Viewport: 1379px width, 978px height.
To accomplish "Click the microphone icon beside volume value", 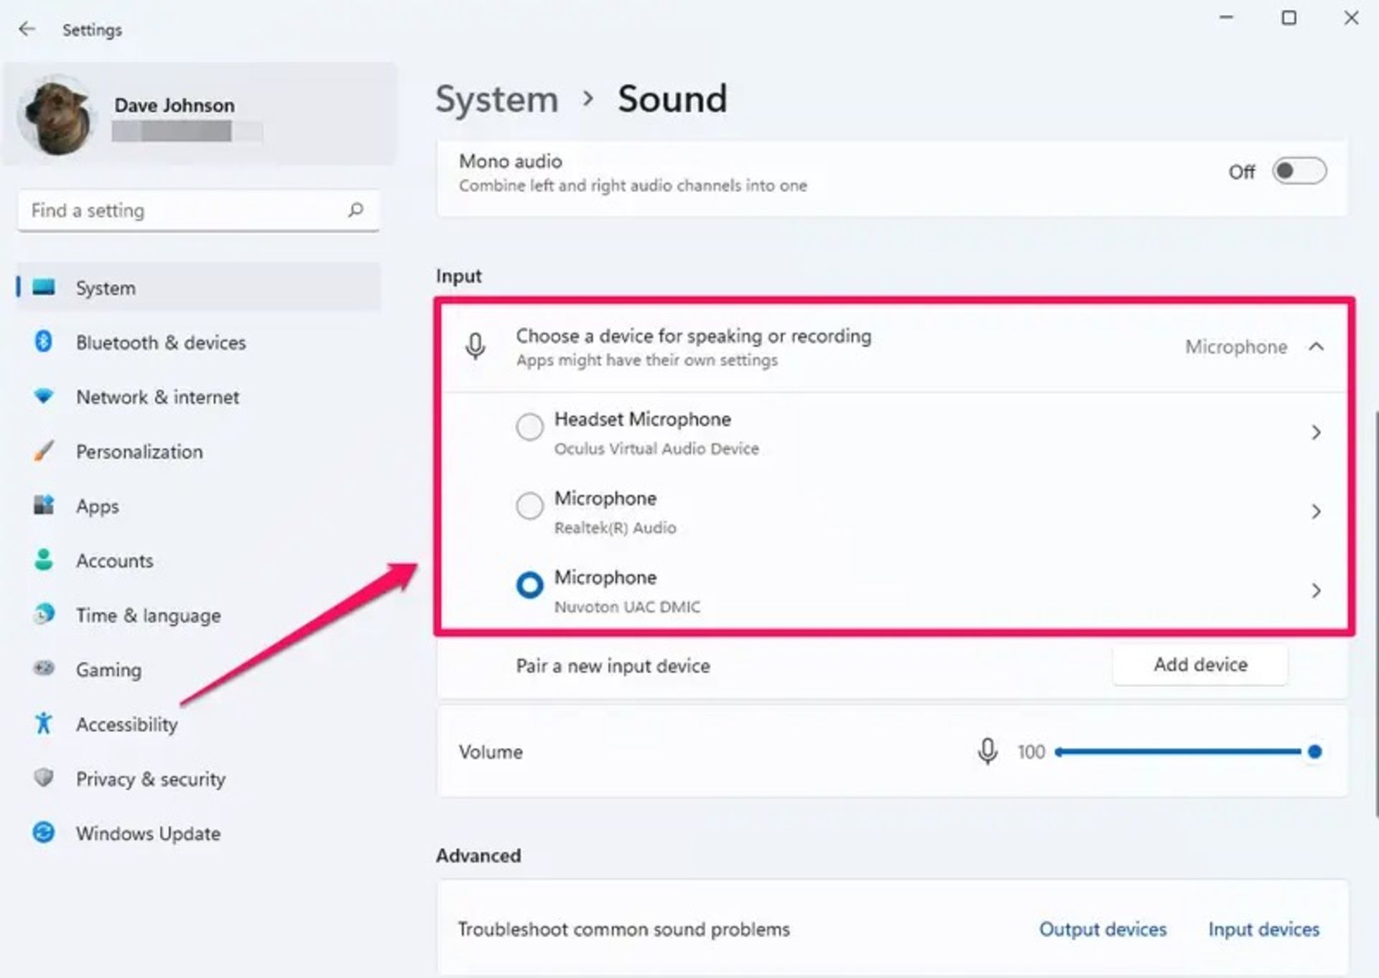I will (x=988, y=752).
